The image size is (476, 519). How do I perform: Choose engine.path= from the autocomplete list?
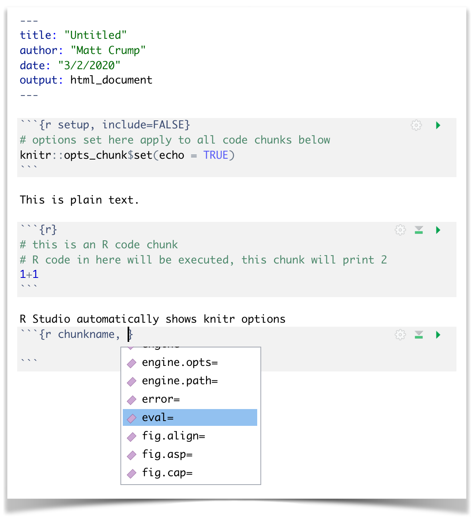(190, 381)
